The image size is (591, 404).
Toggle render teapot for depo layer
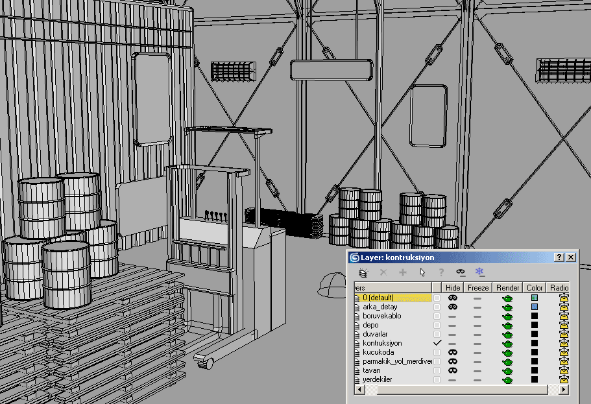point(507,325)
